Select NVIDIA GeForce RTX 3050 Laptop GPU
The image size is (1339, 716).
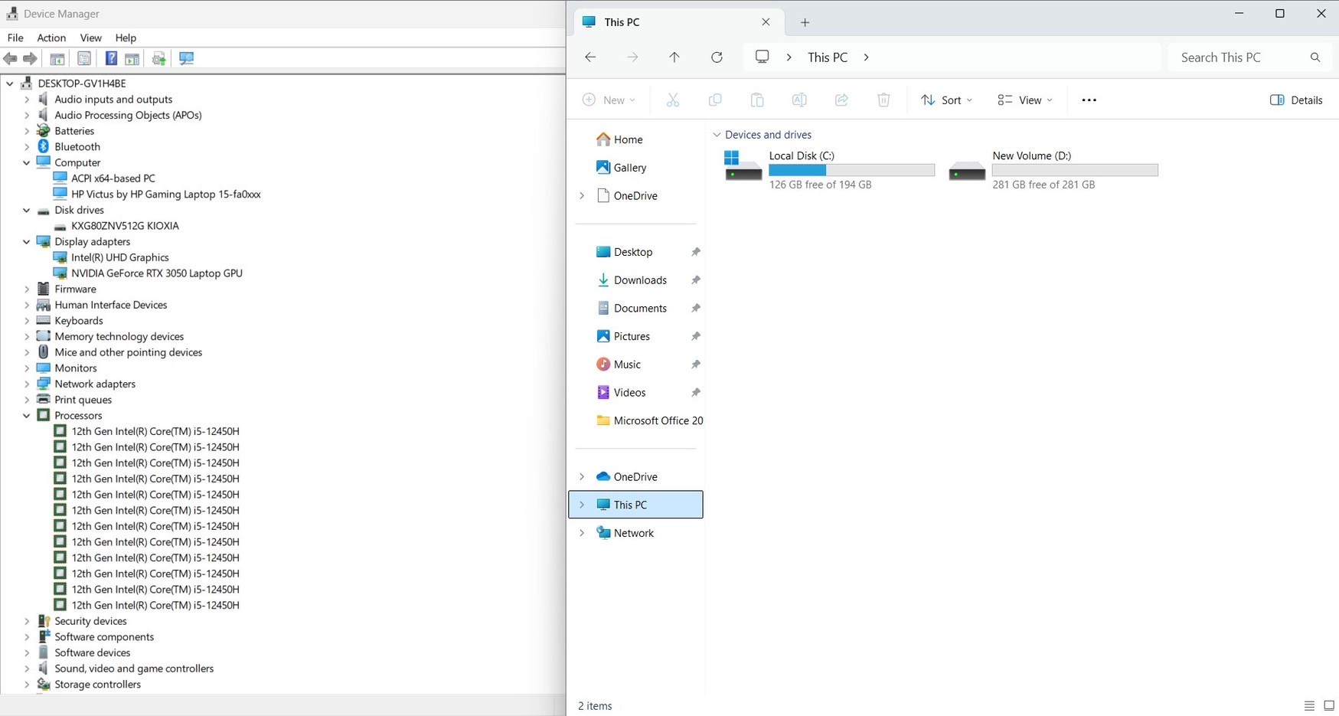[156, 273]
